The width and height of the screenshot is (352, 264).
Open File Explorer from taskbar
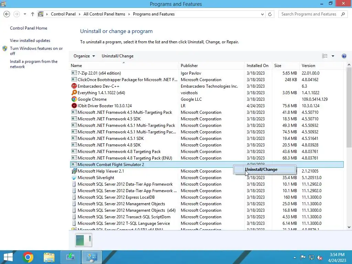(49, 257)
